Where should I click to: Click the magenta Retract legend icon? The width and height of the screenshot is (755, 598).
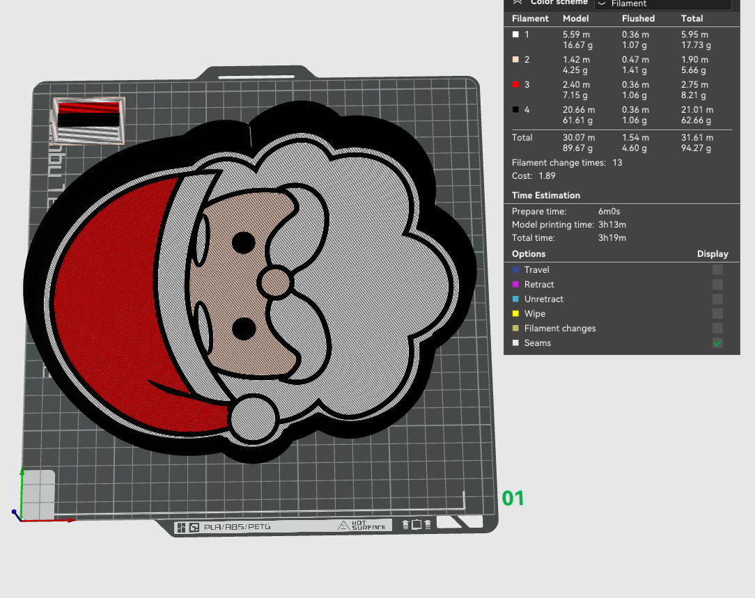[515, 284]
